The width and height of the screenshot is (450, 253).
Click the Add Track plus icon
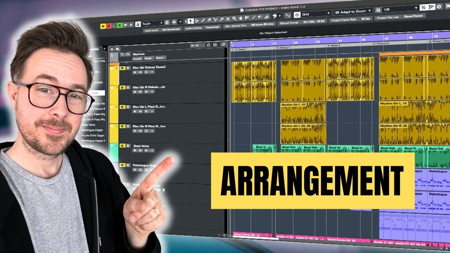(x=112, y=49)
